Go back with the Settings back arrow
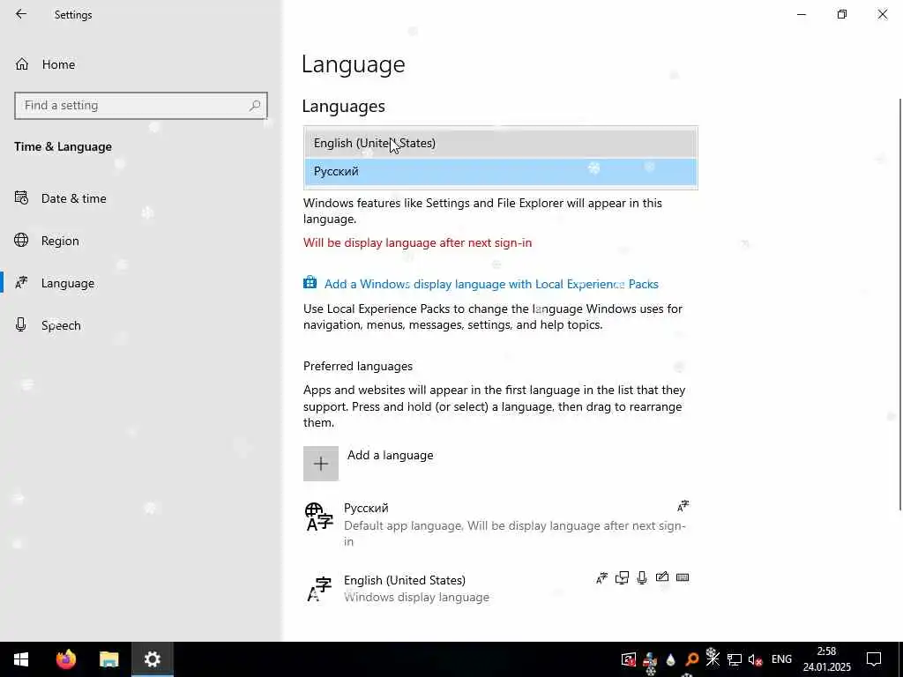Viewport: 903px width, 677px height. [21, 14]
